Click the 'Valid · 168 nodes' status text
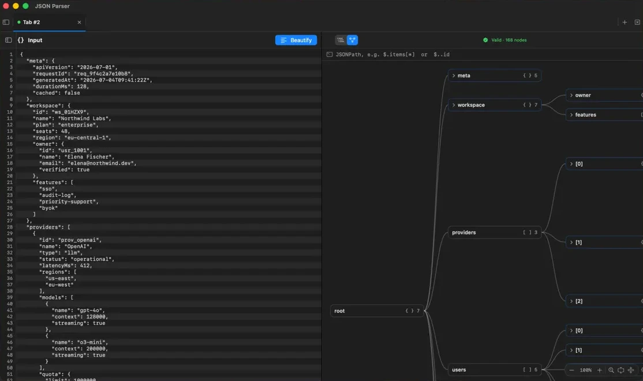The height and width of the screenshot is (381, 643). (x=509, y=40)
